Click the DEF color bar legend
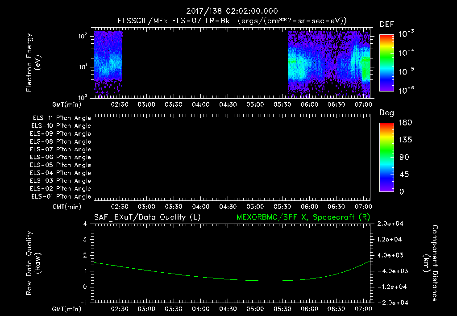The image size is (457, 316). 386,62
